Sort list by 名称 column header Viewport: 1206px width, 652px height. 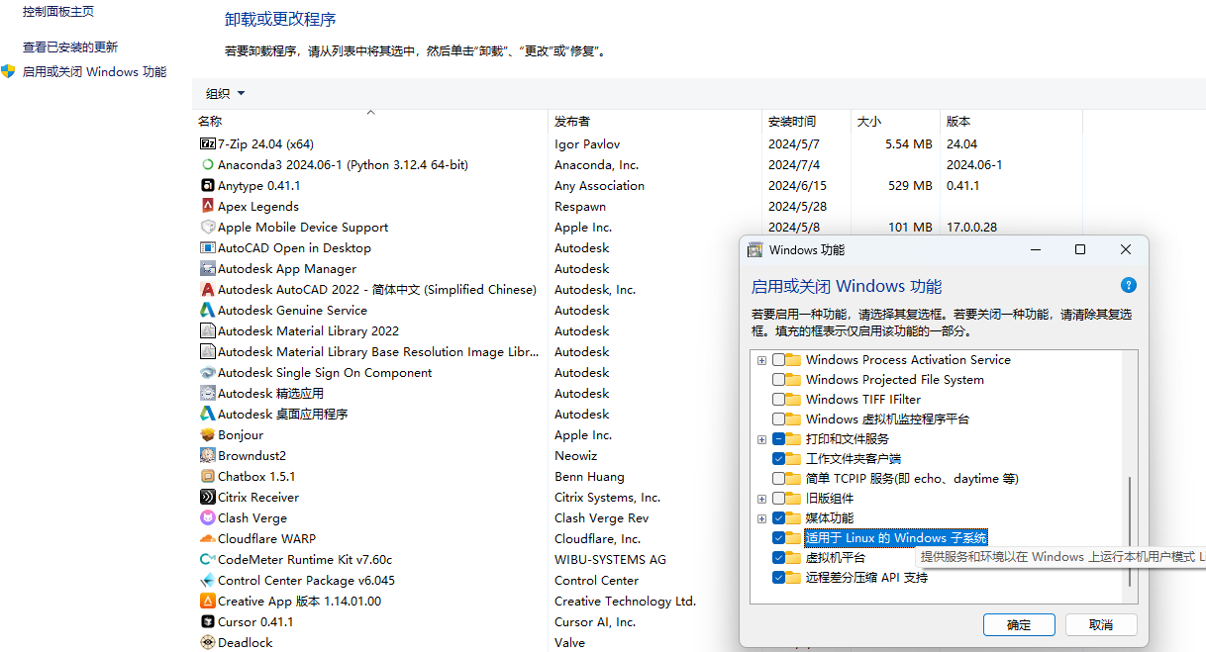coord(370,121)
